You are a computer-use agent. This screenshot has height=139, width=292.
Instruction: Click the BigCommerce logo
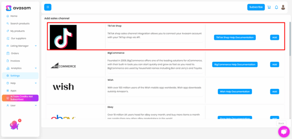(x=63, y=66)
